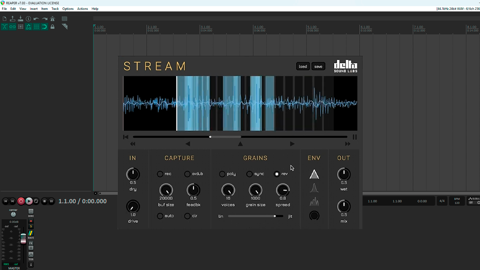The width and height of the screenshot is (480, 270).
Task: Toggle envelope points move with items icon
Action: click(x=28, y=27)
